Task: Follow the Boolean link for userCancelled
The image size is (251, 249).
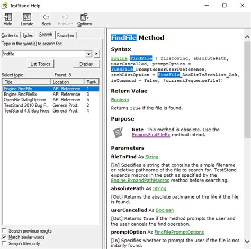Action: pyautogui.click(x=165, y=210)
